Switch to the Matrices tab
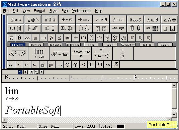The image size is (179, 130). pyautogui.click(x=73, y=45)
